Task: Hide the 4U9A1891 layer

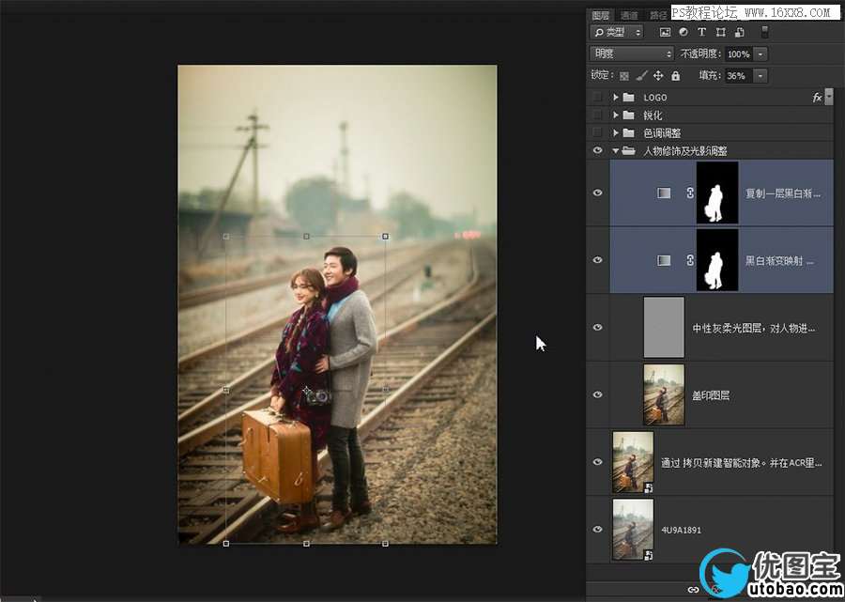Action: coord(598,530)
